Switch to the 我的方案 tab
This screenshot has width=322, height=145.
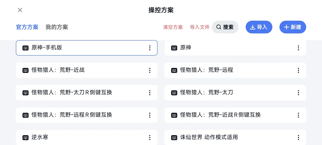(x=57, y=27)
